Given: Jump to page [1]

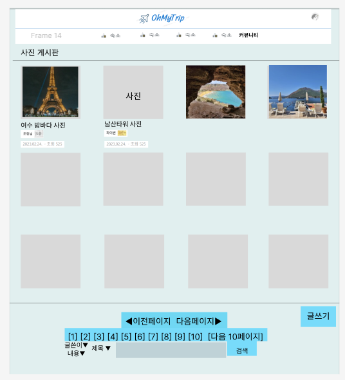Looking at the screenshot, I should click(x=73, y=336).
